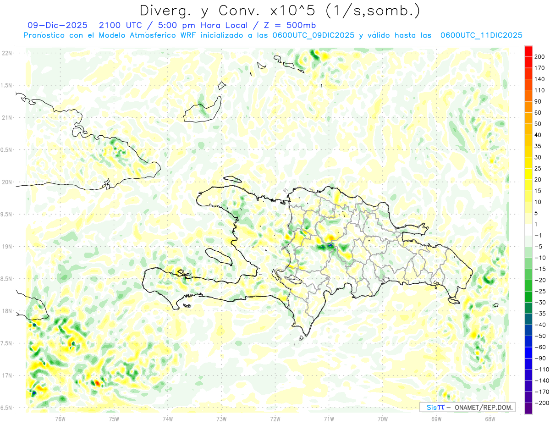Click the '21N' latitude label
Image resolution: width=550 pixels, height=425 pixels.
[7, 118]
